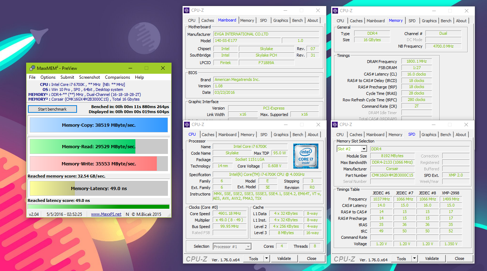This screenshot has width=487, height=271.
Task: Click the Socket 1151 LGA package field
Action: pyautogui.click(x=250, y=159)
